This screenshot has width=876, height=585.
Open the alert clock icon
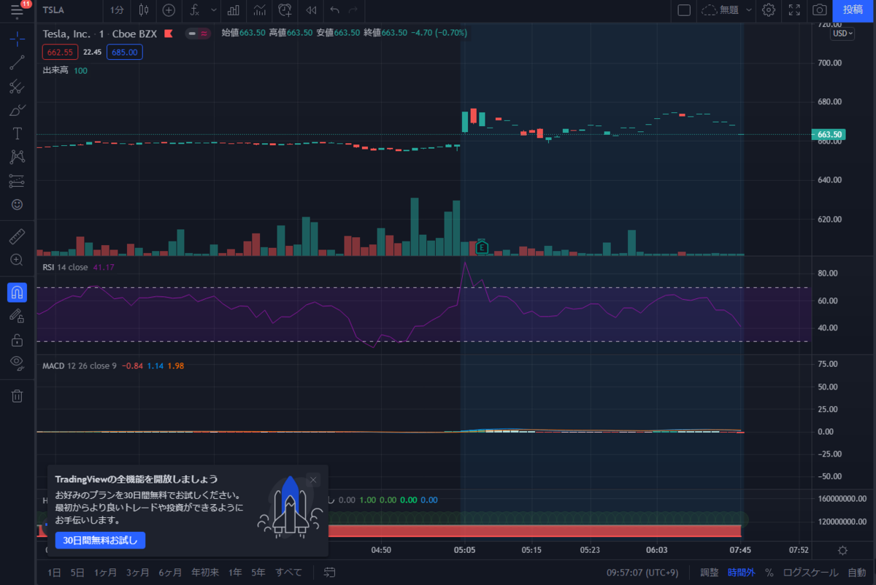coord(285,10)
